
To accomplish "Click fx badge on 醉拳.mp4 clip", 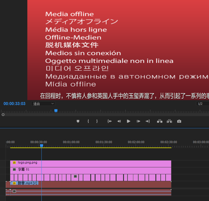I will [14, 183].
